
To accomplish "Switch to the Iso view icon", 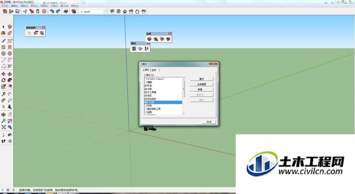I will (x=112, y=11).
